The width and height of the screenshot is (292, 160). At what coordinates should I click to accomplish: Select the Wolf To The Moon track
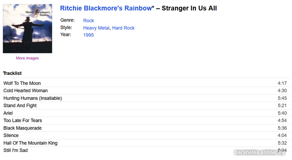coord(22,83)
